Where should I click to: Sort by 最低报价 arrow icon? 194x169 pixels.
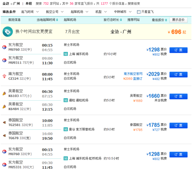click(166, 20)
